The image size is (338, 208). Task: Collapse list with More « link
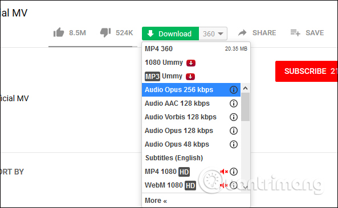pos(156,201)
